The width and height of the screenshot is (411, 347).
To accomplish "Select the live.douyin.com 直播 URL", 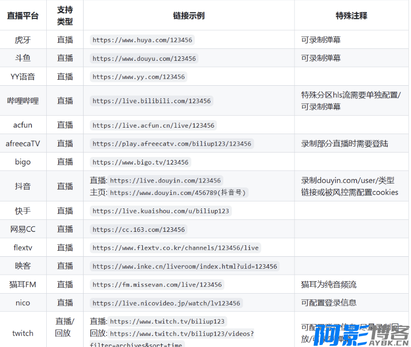I will 165,180.
